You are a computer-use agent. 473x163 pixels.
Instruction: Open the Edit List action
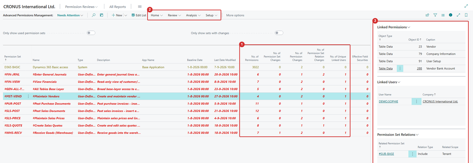pos(139,15)
